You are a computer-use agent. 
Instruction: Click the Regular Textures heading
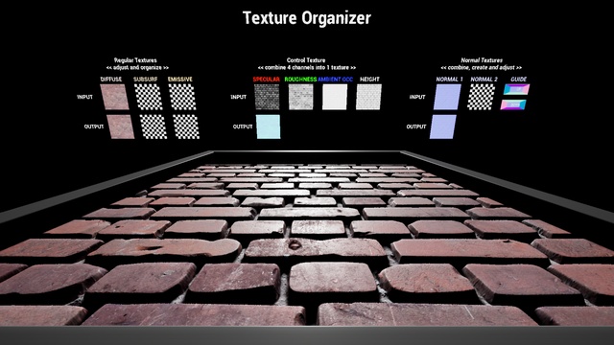(x=135, y=60)
